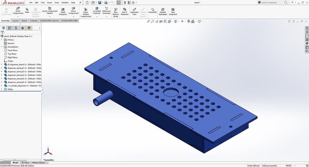309x167 pixels.
Task: Expand the History folder
Action: coord(2,40)
